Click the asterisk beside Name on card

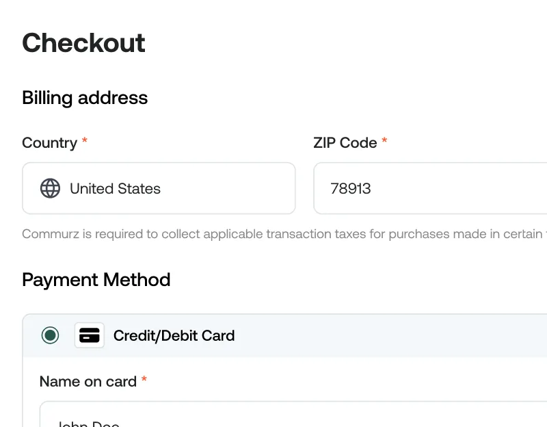pyautogui.click(x=144, y=380)
